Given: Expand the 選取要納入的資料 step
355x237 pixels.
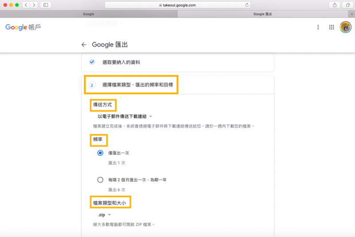Looking at the screenshot, I should click(177, 62).
